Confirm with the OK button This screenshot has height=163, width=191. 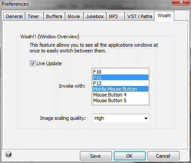pyautogui.click(x=130, y=156)
